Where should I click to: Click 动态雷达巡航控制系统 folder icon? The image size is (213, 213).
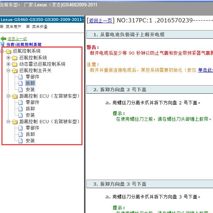[15, 64]
